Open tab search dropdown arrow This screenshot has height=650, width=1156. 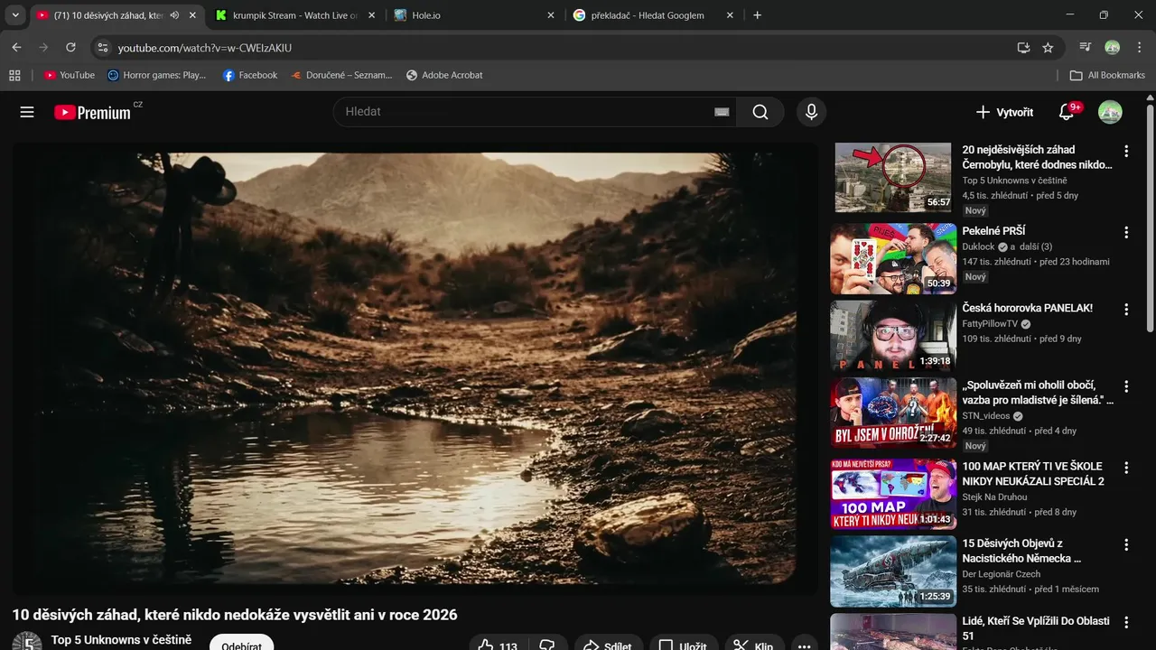pyautogui.click(x=15, y=15)
